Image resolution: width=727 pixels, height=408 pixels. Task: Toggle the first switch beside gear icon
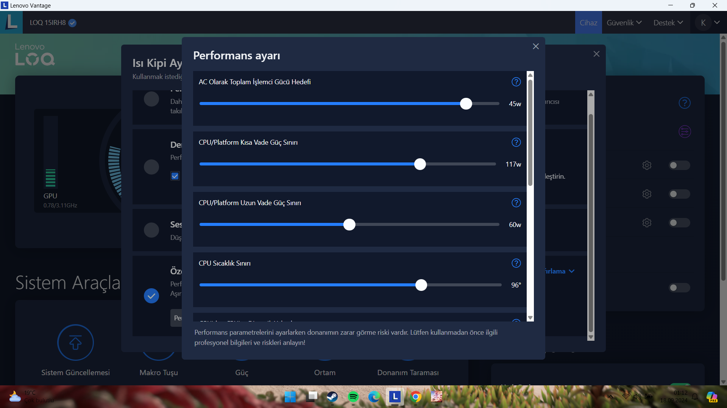pyautogui.click(x=679, y=165)
